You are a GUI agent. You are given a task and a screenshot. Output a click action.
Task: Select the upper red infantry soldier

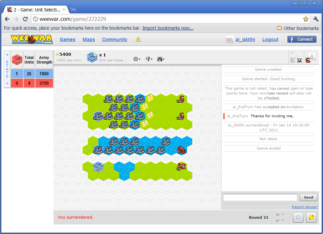click(x=182, y=99)
